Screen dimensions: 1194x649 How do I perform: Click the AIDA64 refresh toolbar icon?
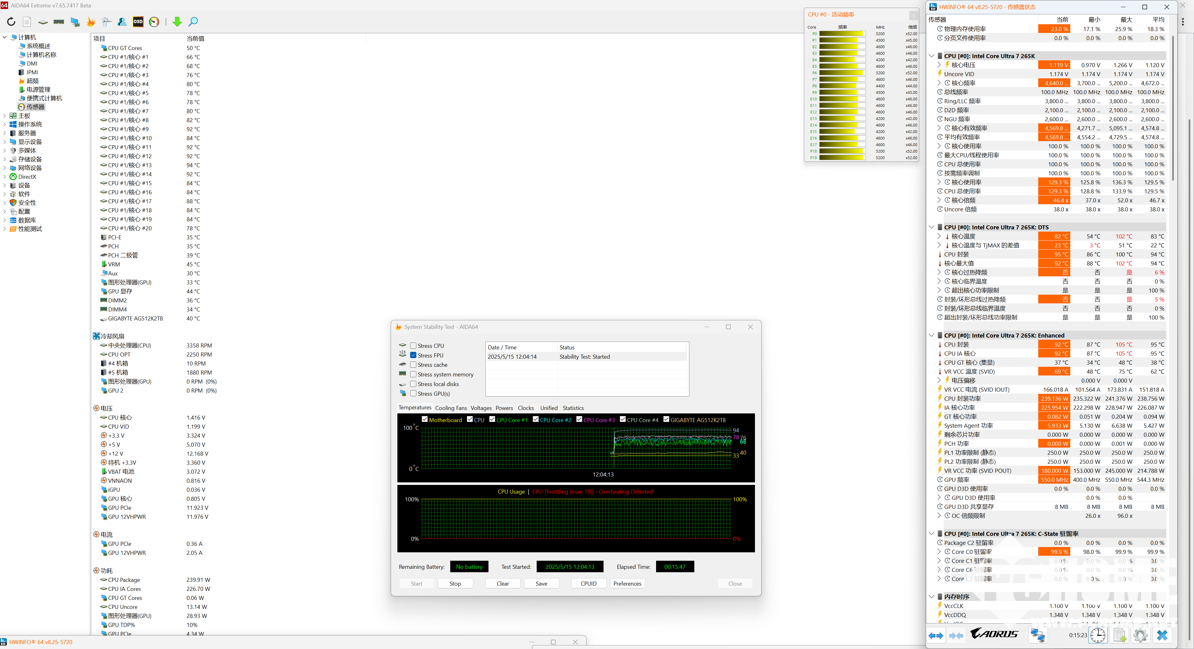11,22
